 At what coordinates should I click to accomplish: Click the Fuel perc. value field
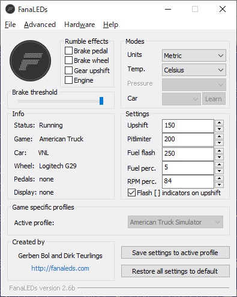click(x=188, y=168)
